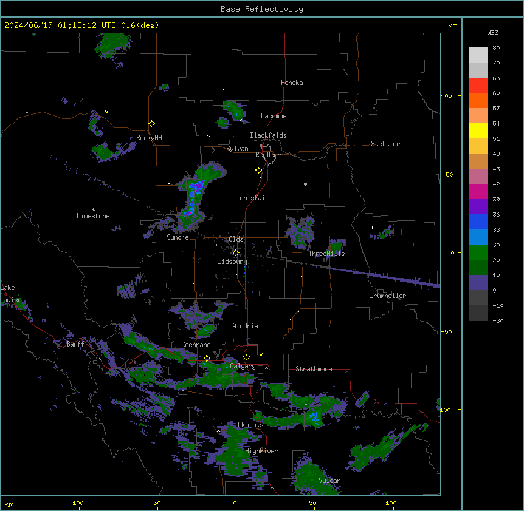Click the Banff label
This screenshot has height=511, width=524.
click(x=75, y=344)
